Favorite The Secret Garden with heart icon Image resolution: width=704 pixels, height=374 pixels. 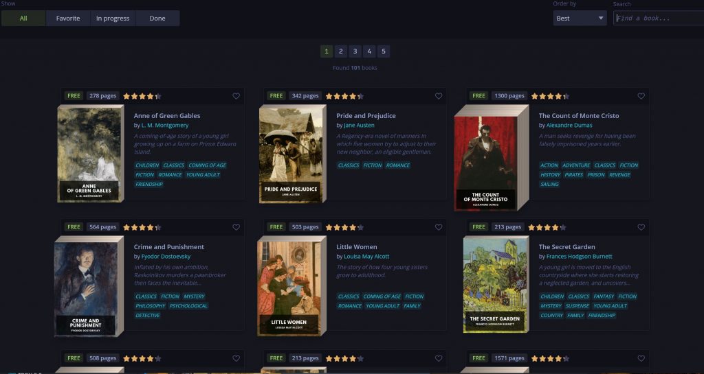pos(641,227)
